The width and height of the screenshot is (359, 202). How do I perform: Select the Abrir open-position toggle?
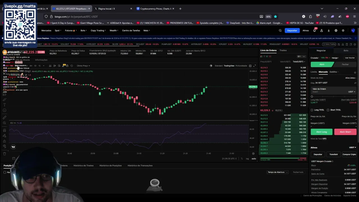pyautogui.click(x=322, y=64)
